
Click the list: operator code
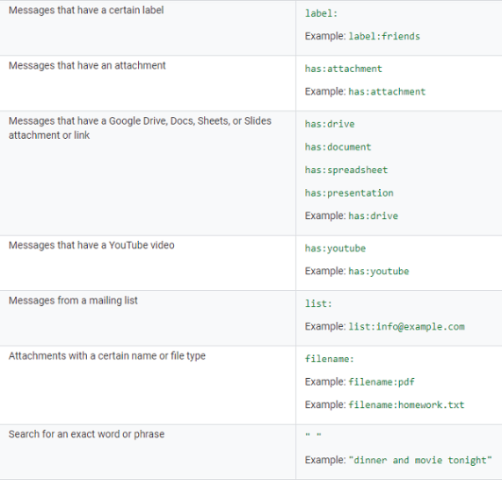point(318,303)
